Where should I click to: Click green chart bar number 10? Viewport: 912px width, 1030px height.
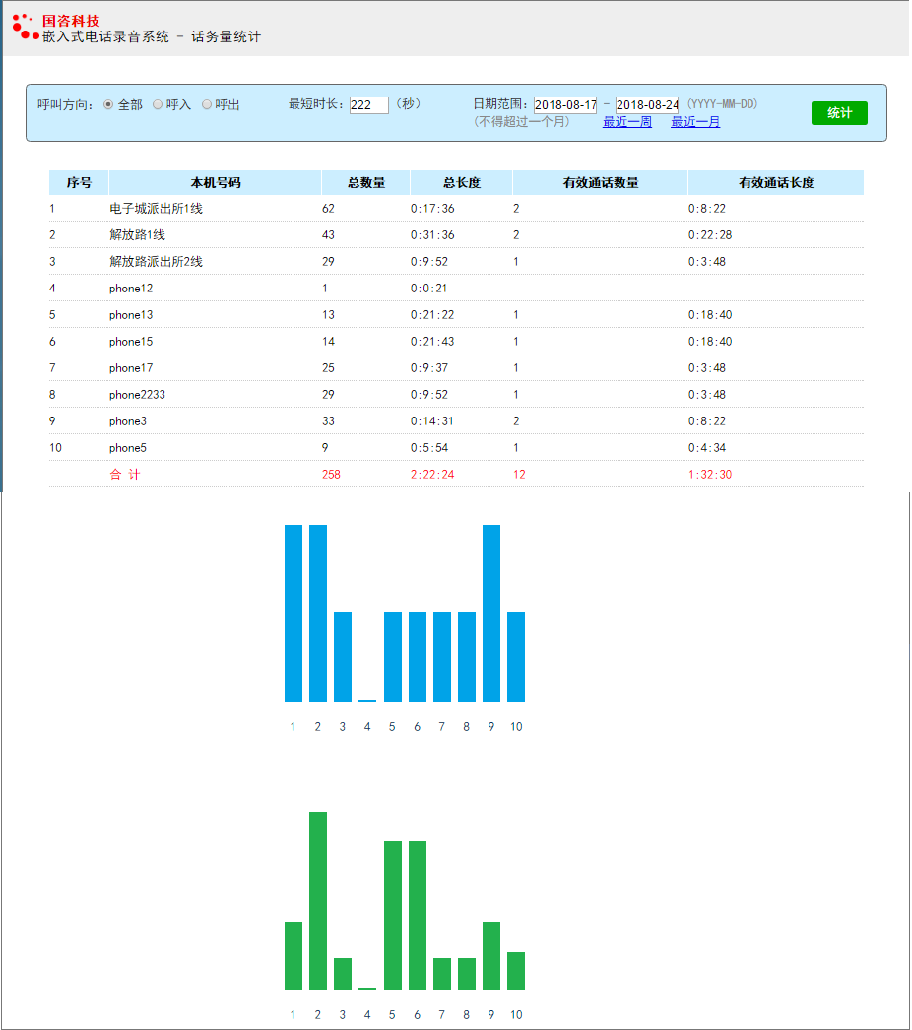[516, 971]
